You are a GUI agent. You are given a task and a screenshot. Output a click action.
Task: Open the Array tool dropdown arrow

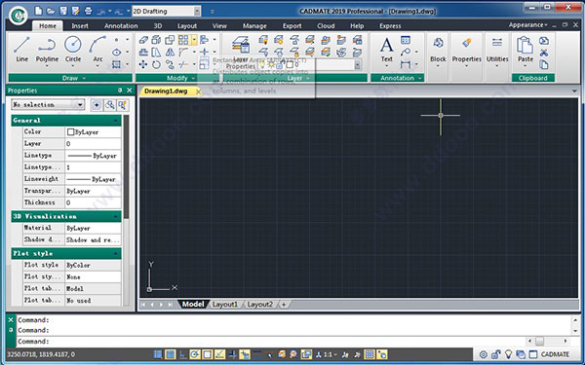pyautogui.click(x=194, y=40)
